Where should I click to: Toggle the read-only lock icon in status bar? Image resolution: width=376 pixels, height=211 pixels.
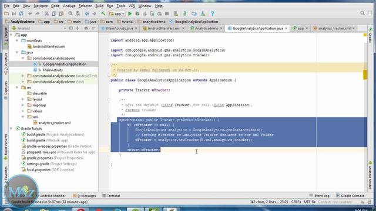362,202
